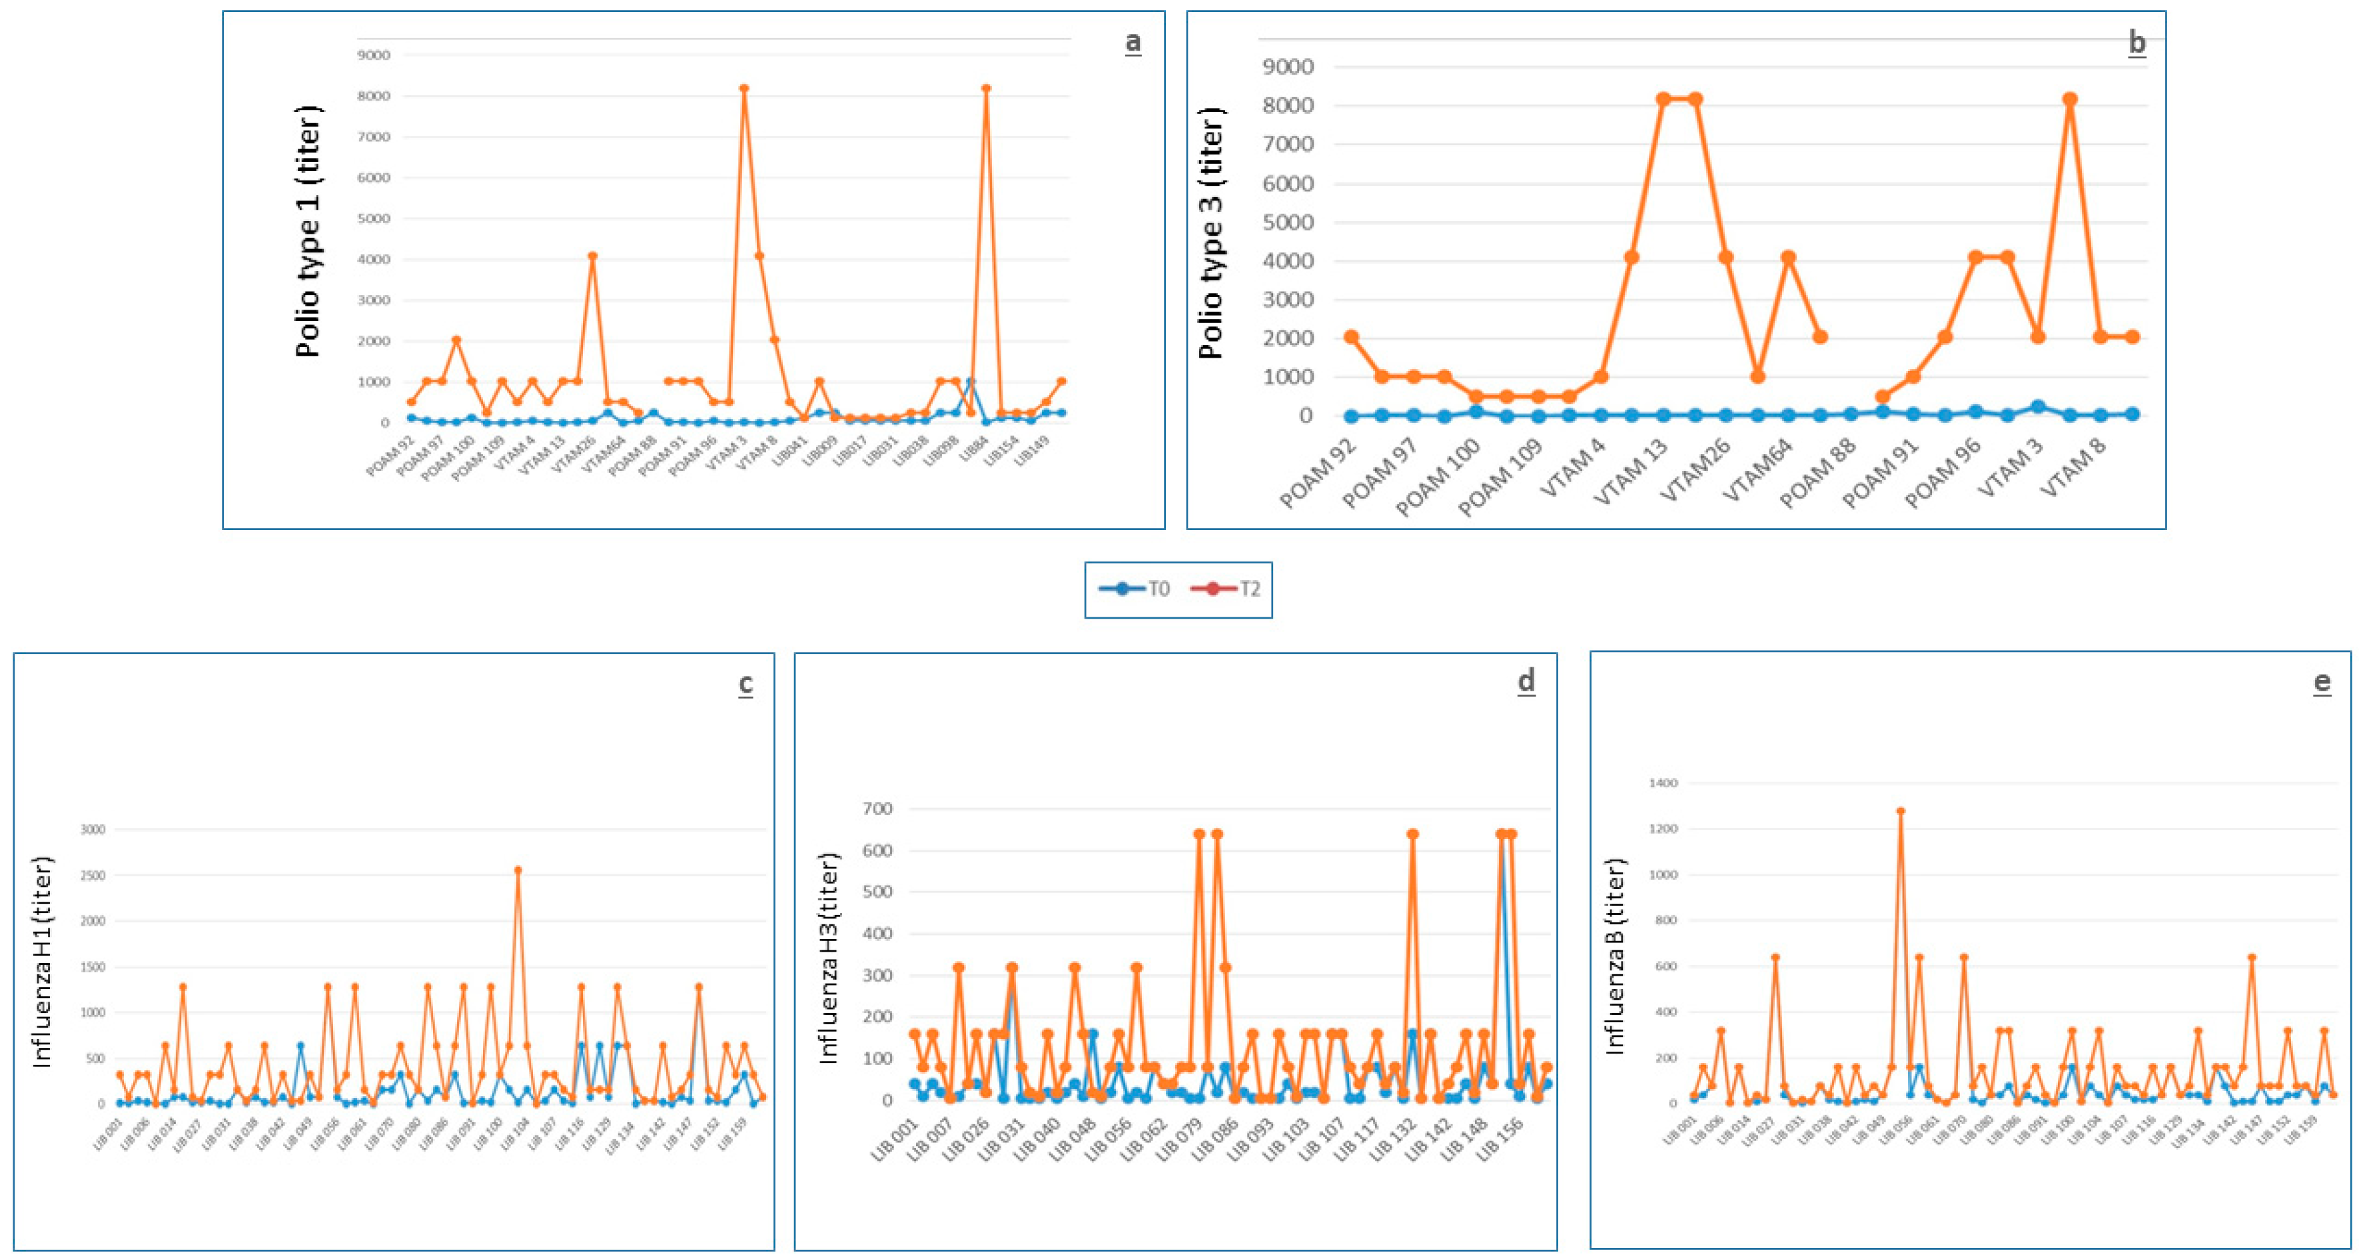Select panel label 'a' on Polio type 1 chart
Screen dimensions: 2359x1260
1133,42
